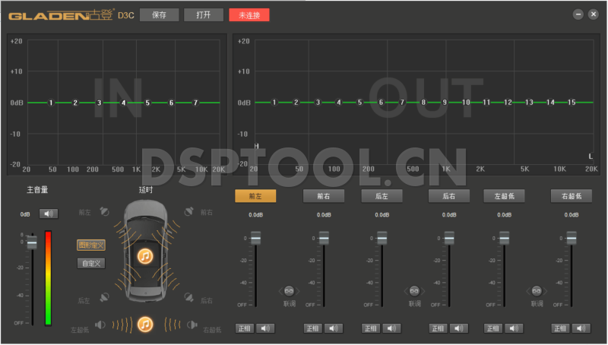This screenshot has height=345, width=608.
Task: Toggle link (联调) between rear-left and rear-right
Action: (414, 290)
